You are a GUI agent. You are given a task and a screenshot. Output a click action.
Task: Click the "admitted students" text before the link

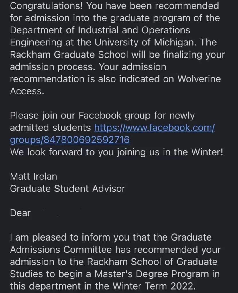50,128
